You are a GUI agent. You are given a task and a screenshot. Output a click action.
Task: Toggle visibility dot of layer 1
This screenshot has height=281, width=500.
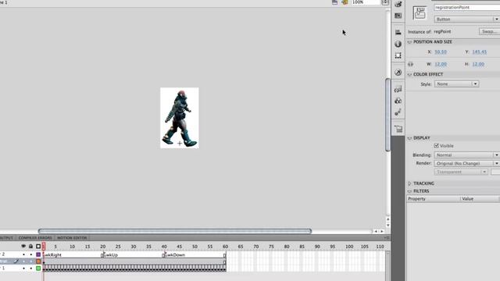(23, 269)
